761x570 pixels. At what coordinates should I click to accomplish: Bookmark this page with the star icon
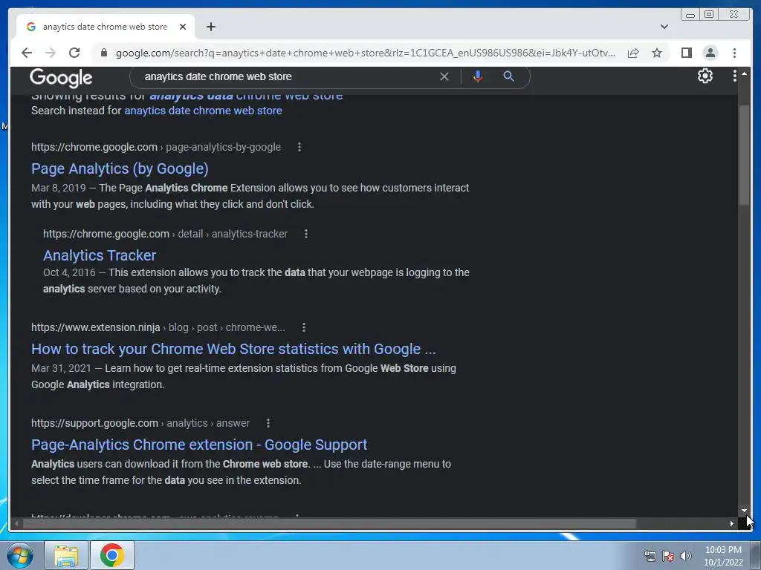(x=657, y=53)
